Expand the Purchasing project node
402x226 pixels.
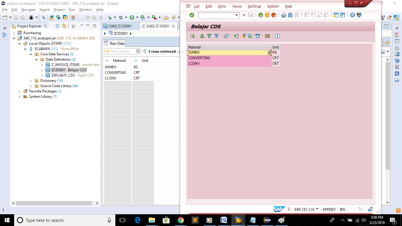(x=14, y=33)
